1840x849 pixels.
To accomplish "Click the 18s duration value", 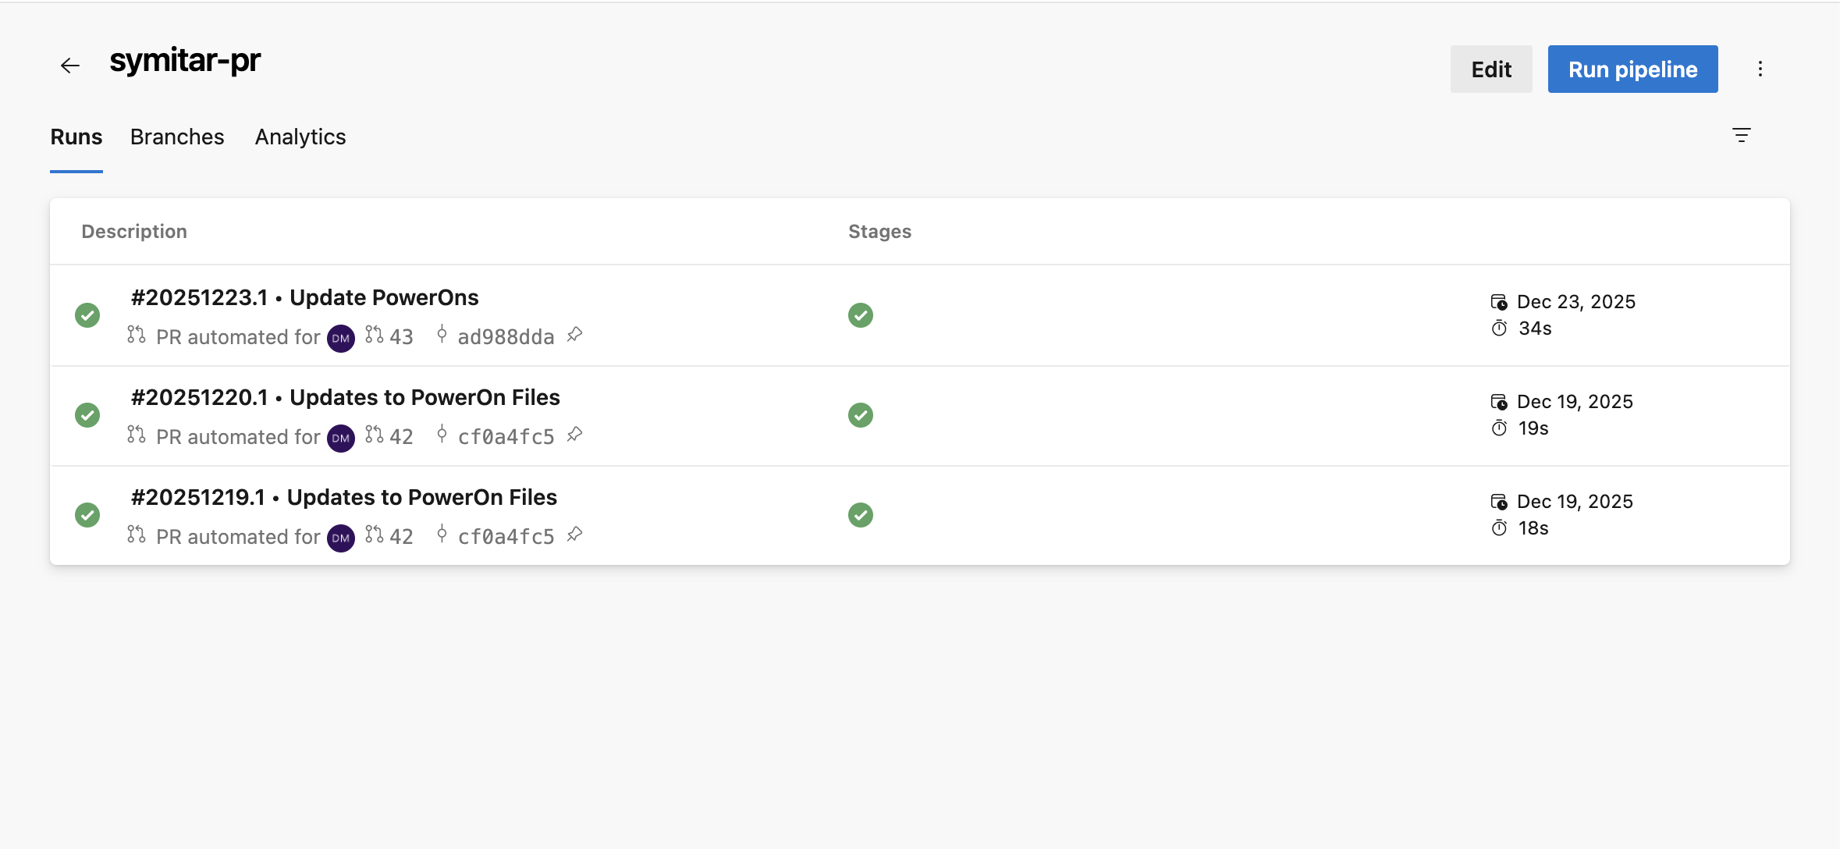I will point(1533,528).
